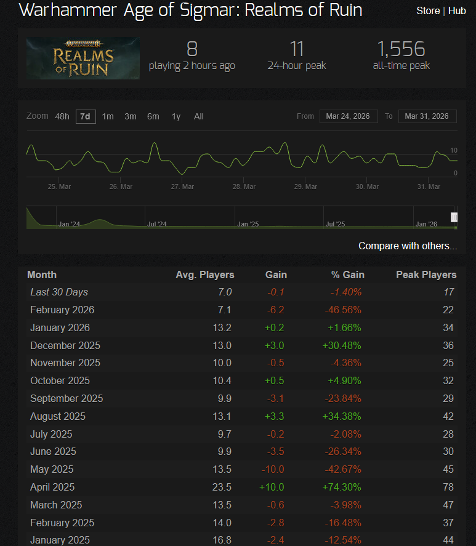Screen dimensions: 476x546
Task: Click the December 2025 row label
Action: click(x=65, y=345)
